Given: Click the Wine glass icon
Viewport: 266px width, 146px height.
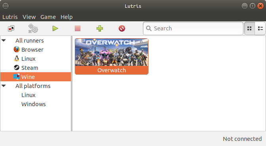Looking at the screenshot, I should point(17,77).
